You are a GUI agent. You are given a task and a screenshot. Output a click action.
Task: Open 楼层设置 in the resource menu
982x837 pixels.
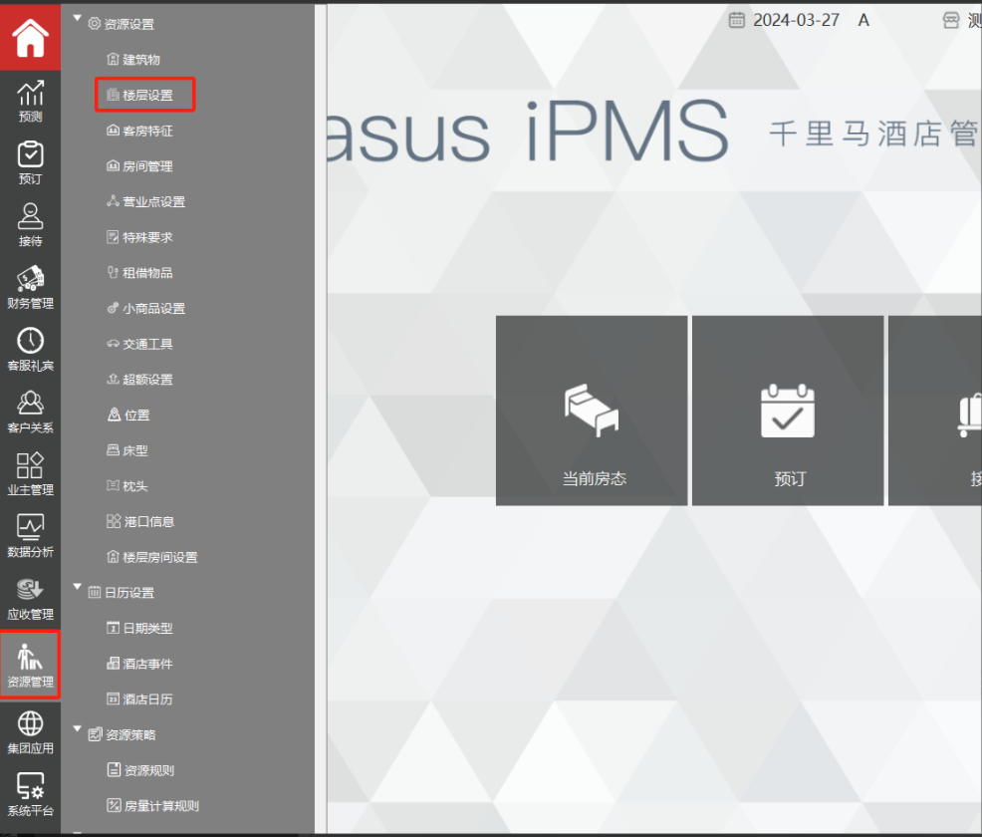(145, 96)
